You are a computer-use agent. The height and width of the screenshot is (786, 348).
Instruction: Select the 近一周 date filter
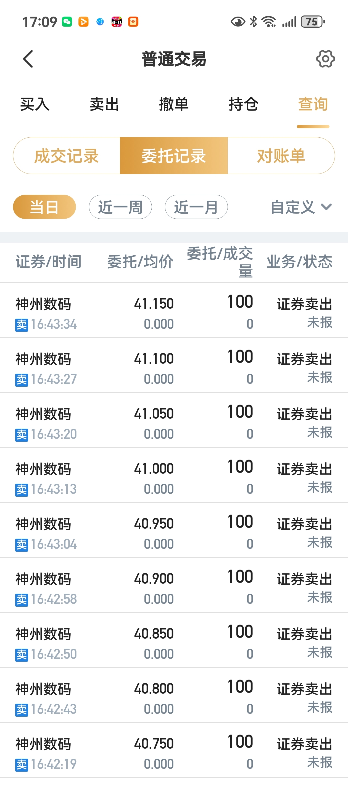120,207
